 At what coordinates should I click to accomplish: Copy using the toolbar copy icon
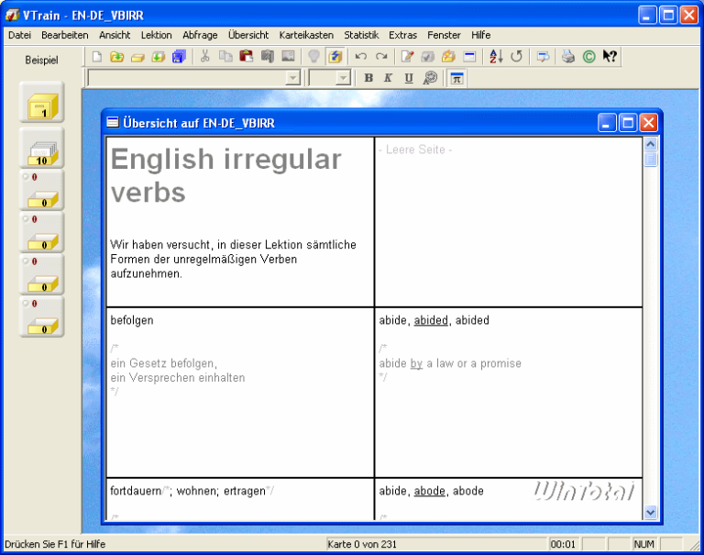point(225,57)
